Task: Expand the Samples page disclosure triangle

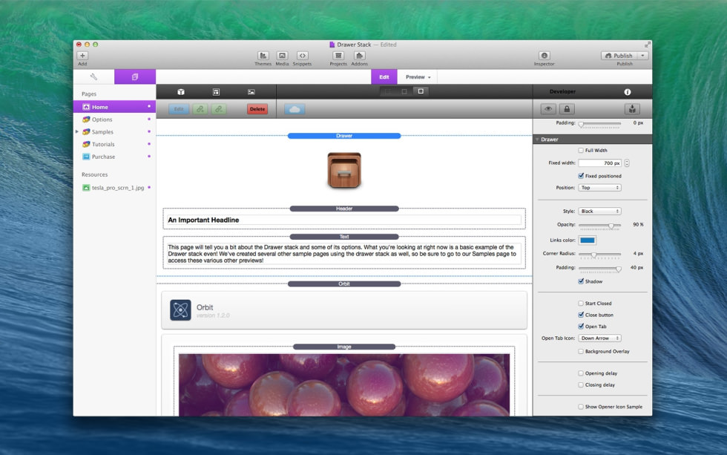Action: (x=77, y=131)
